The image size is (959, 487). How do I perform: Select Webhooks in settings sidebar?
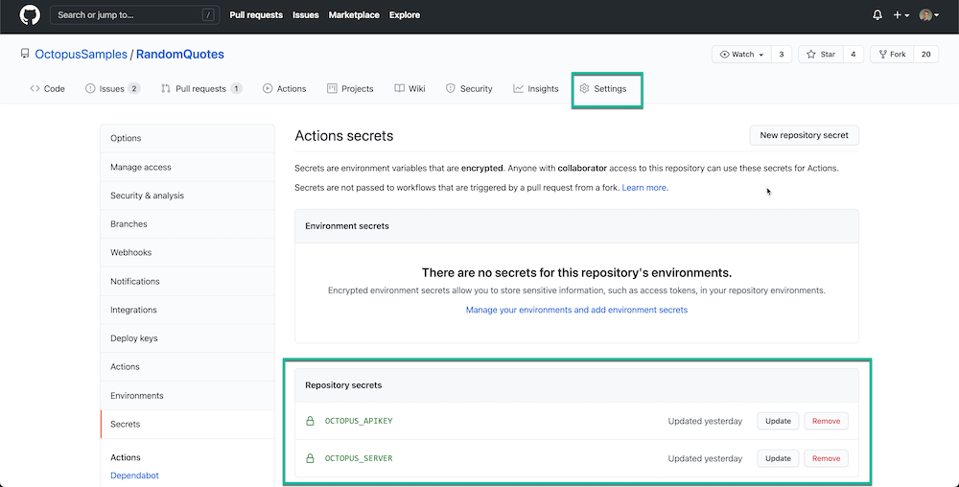[187, 252]
